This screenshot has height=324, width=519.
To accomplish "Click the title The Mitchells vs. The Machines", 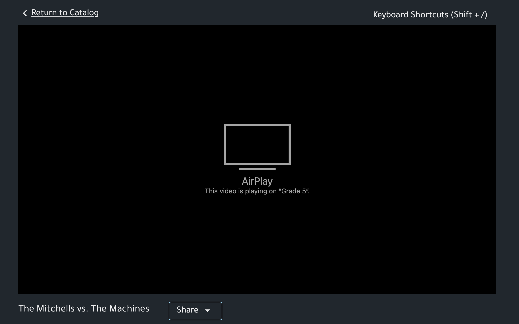I will point(84,308).
